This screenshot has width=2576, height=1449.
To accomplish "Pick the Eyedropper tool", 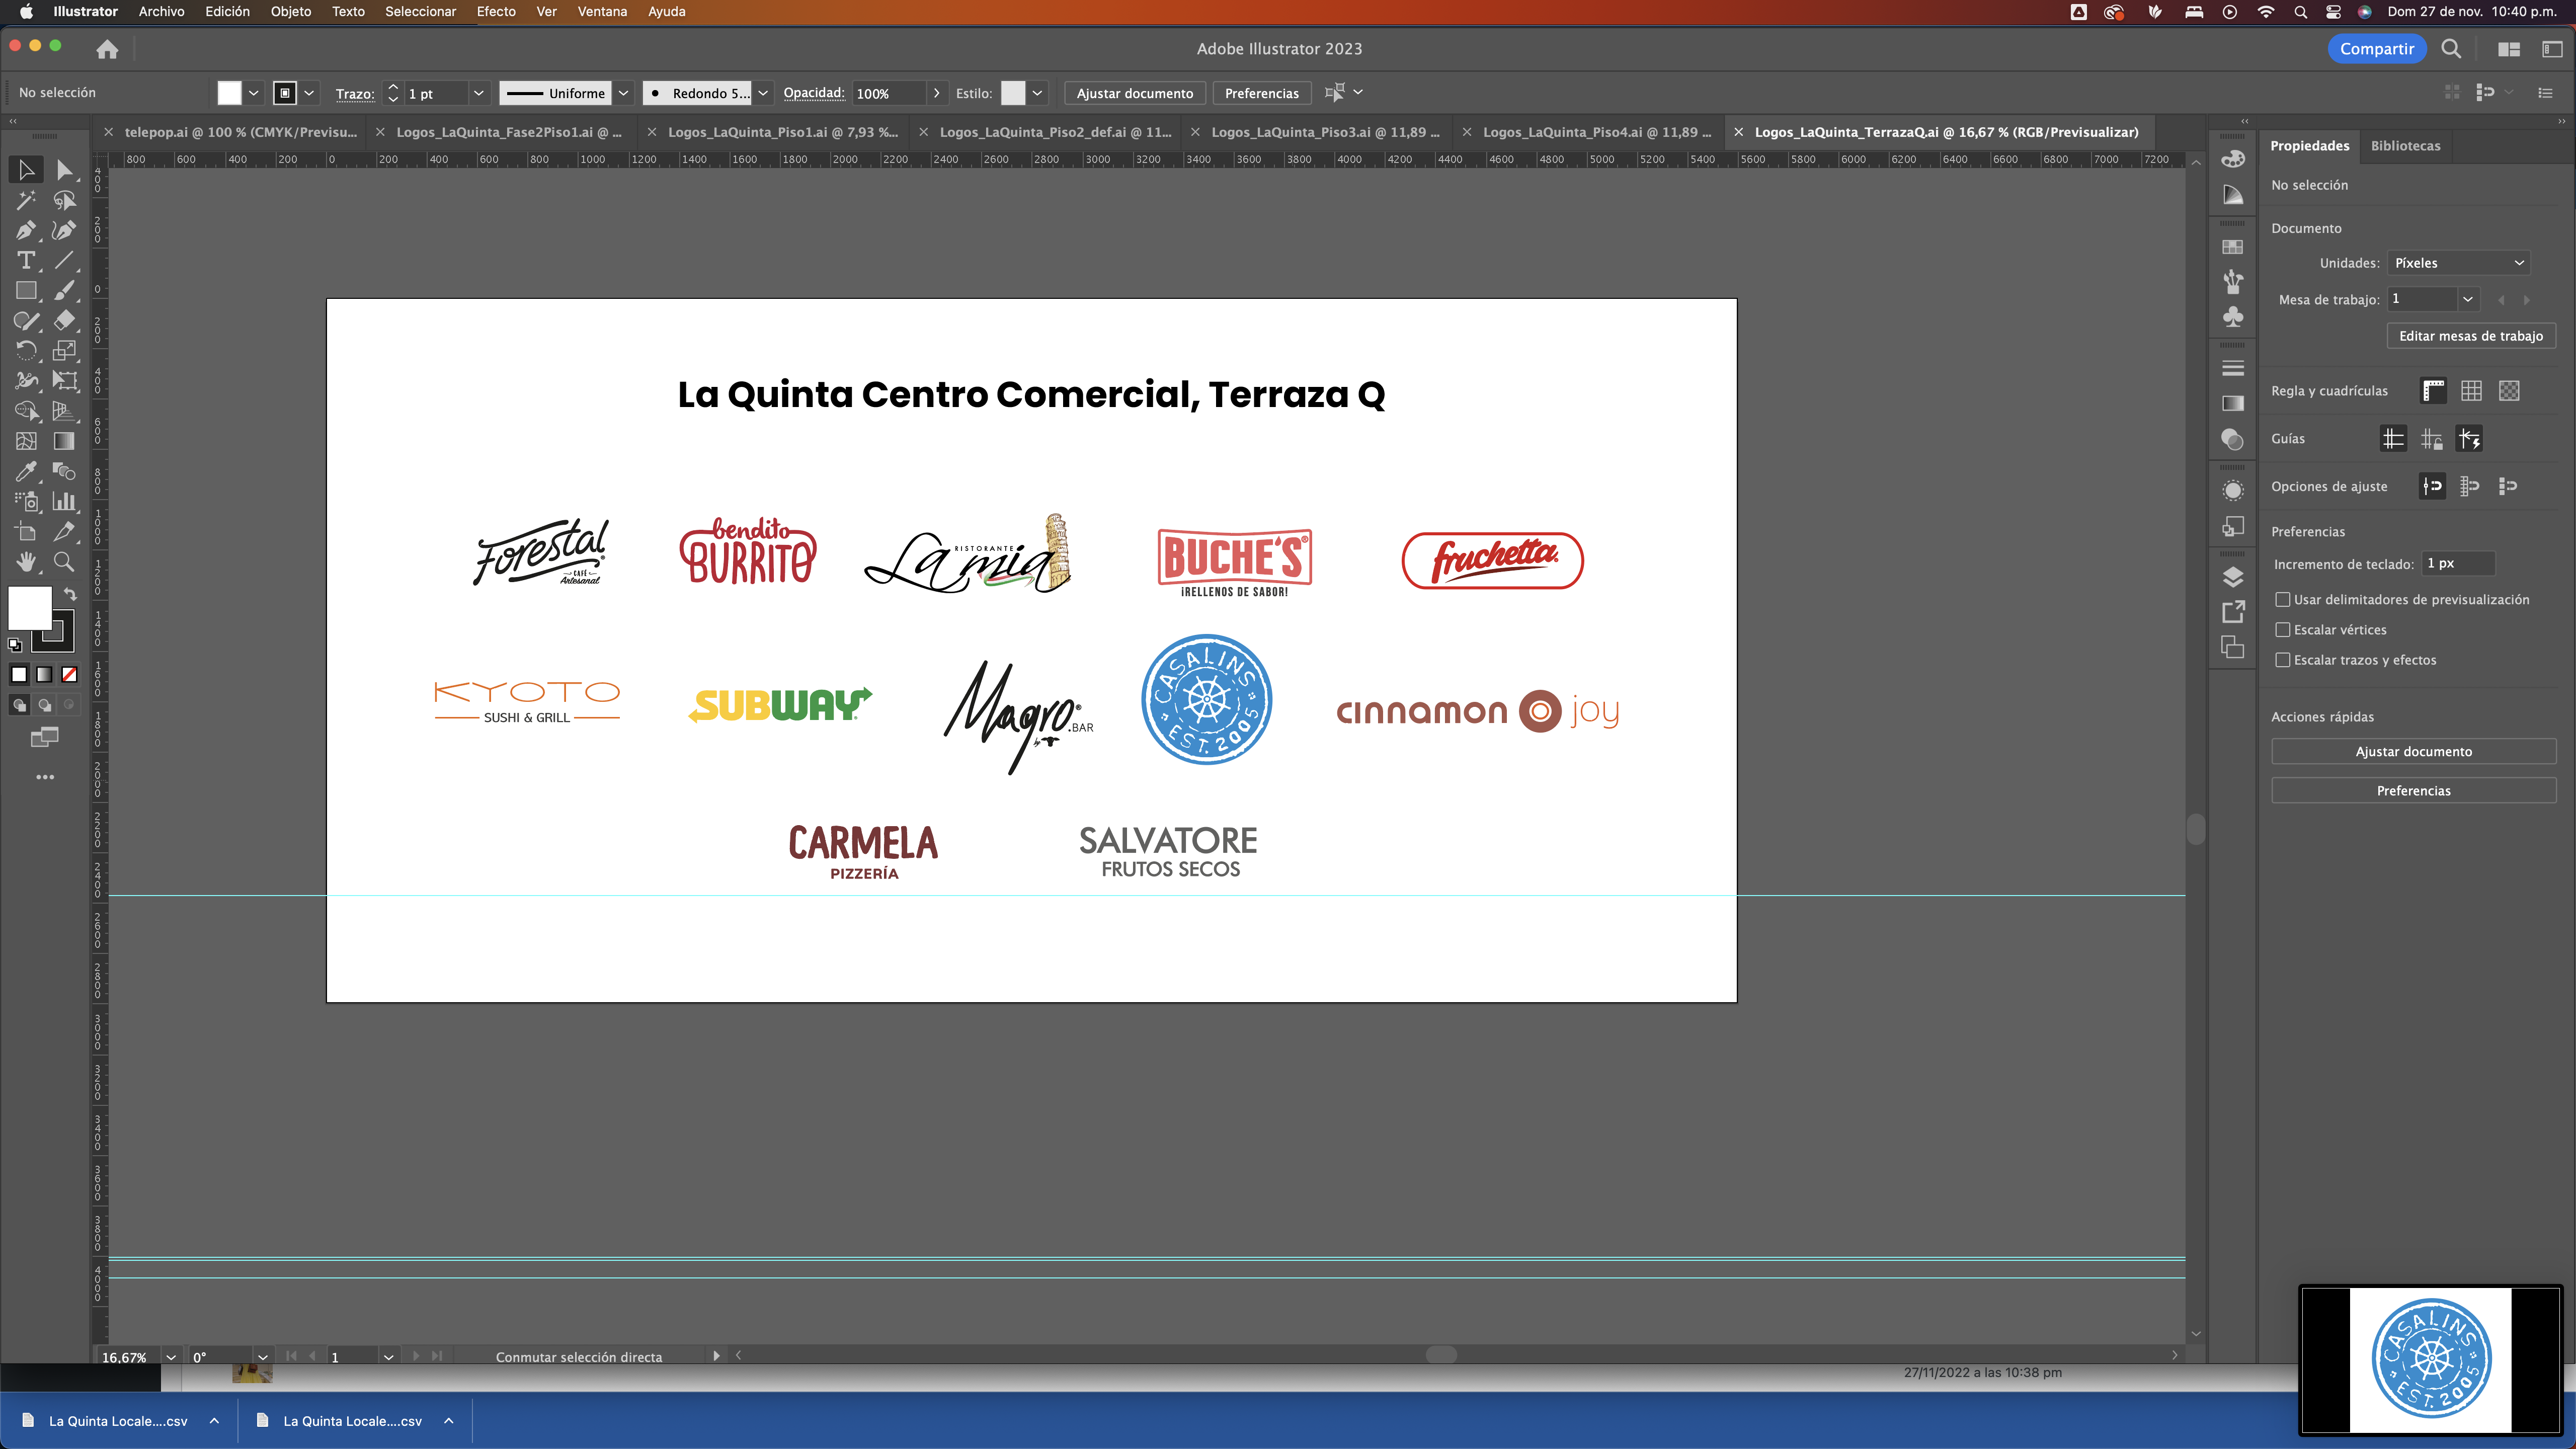I will click(26, 471).
